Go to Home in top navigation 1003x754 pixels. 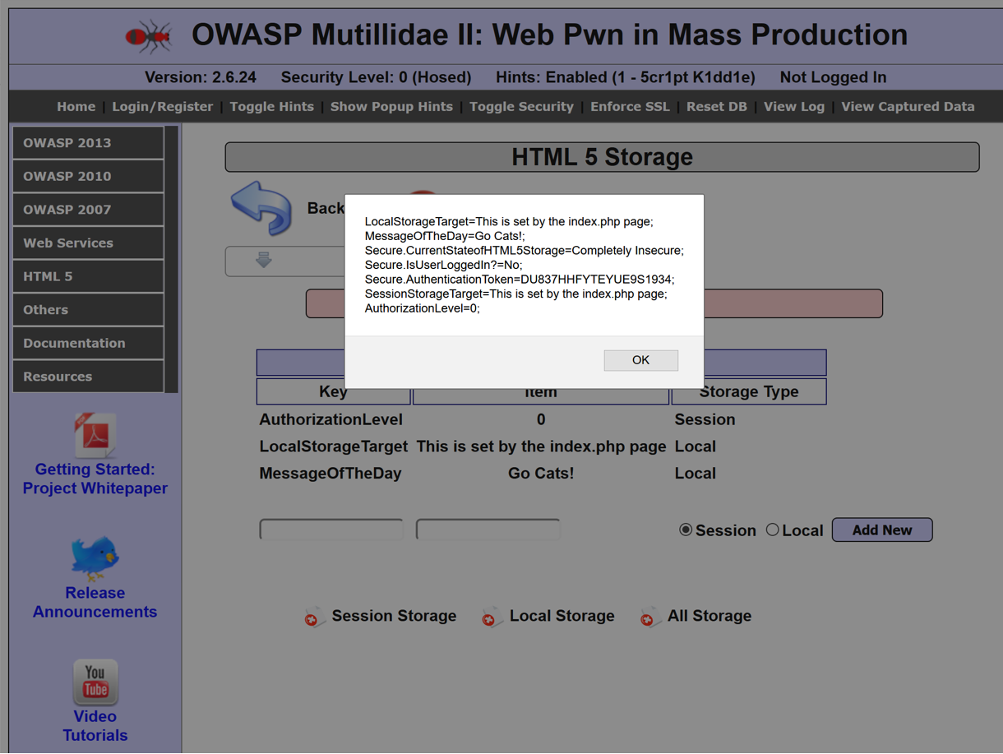click(76, 107)
